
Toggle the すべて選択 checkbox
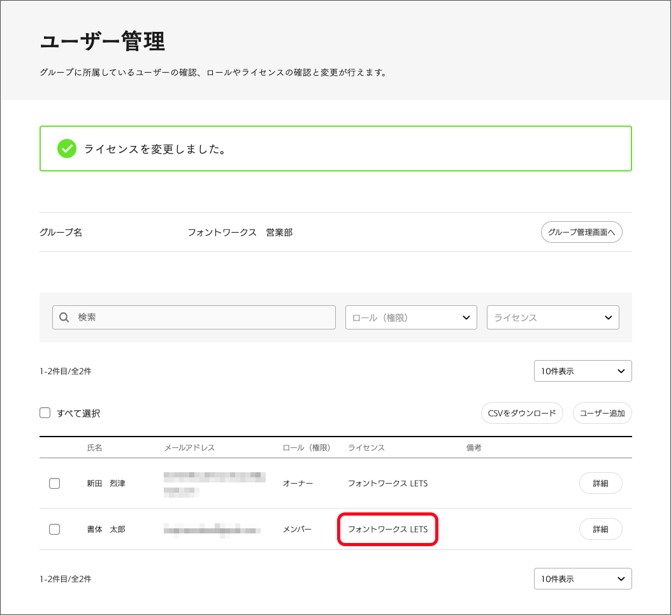45,413
